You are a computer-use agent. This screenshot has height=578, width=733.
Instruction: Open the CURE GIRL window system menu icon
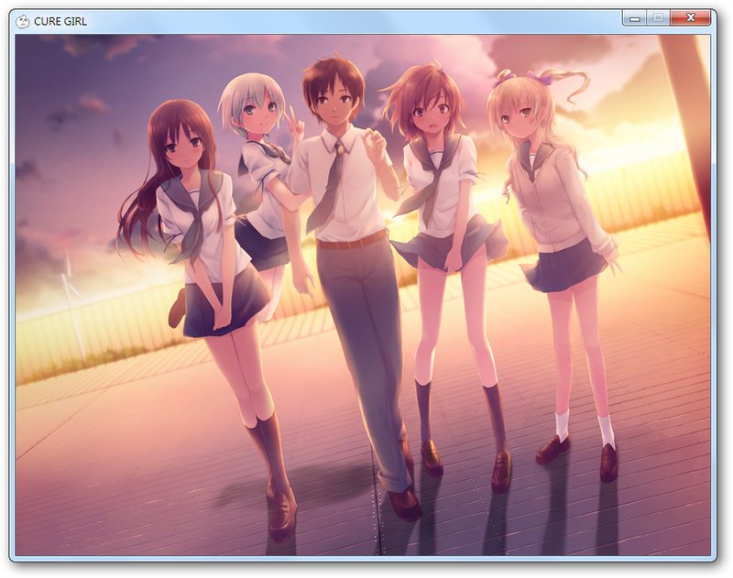(22, 21)
